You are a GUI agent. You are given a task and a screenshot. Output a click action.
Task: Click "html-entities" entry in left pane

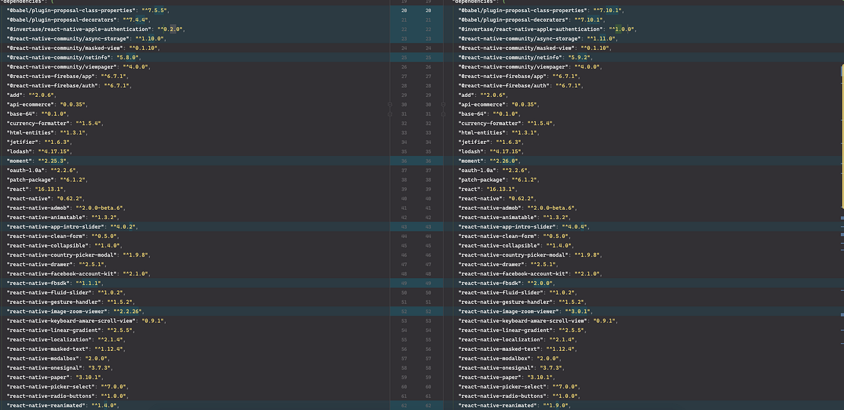click(48, 132)
